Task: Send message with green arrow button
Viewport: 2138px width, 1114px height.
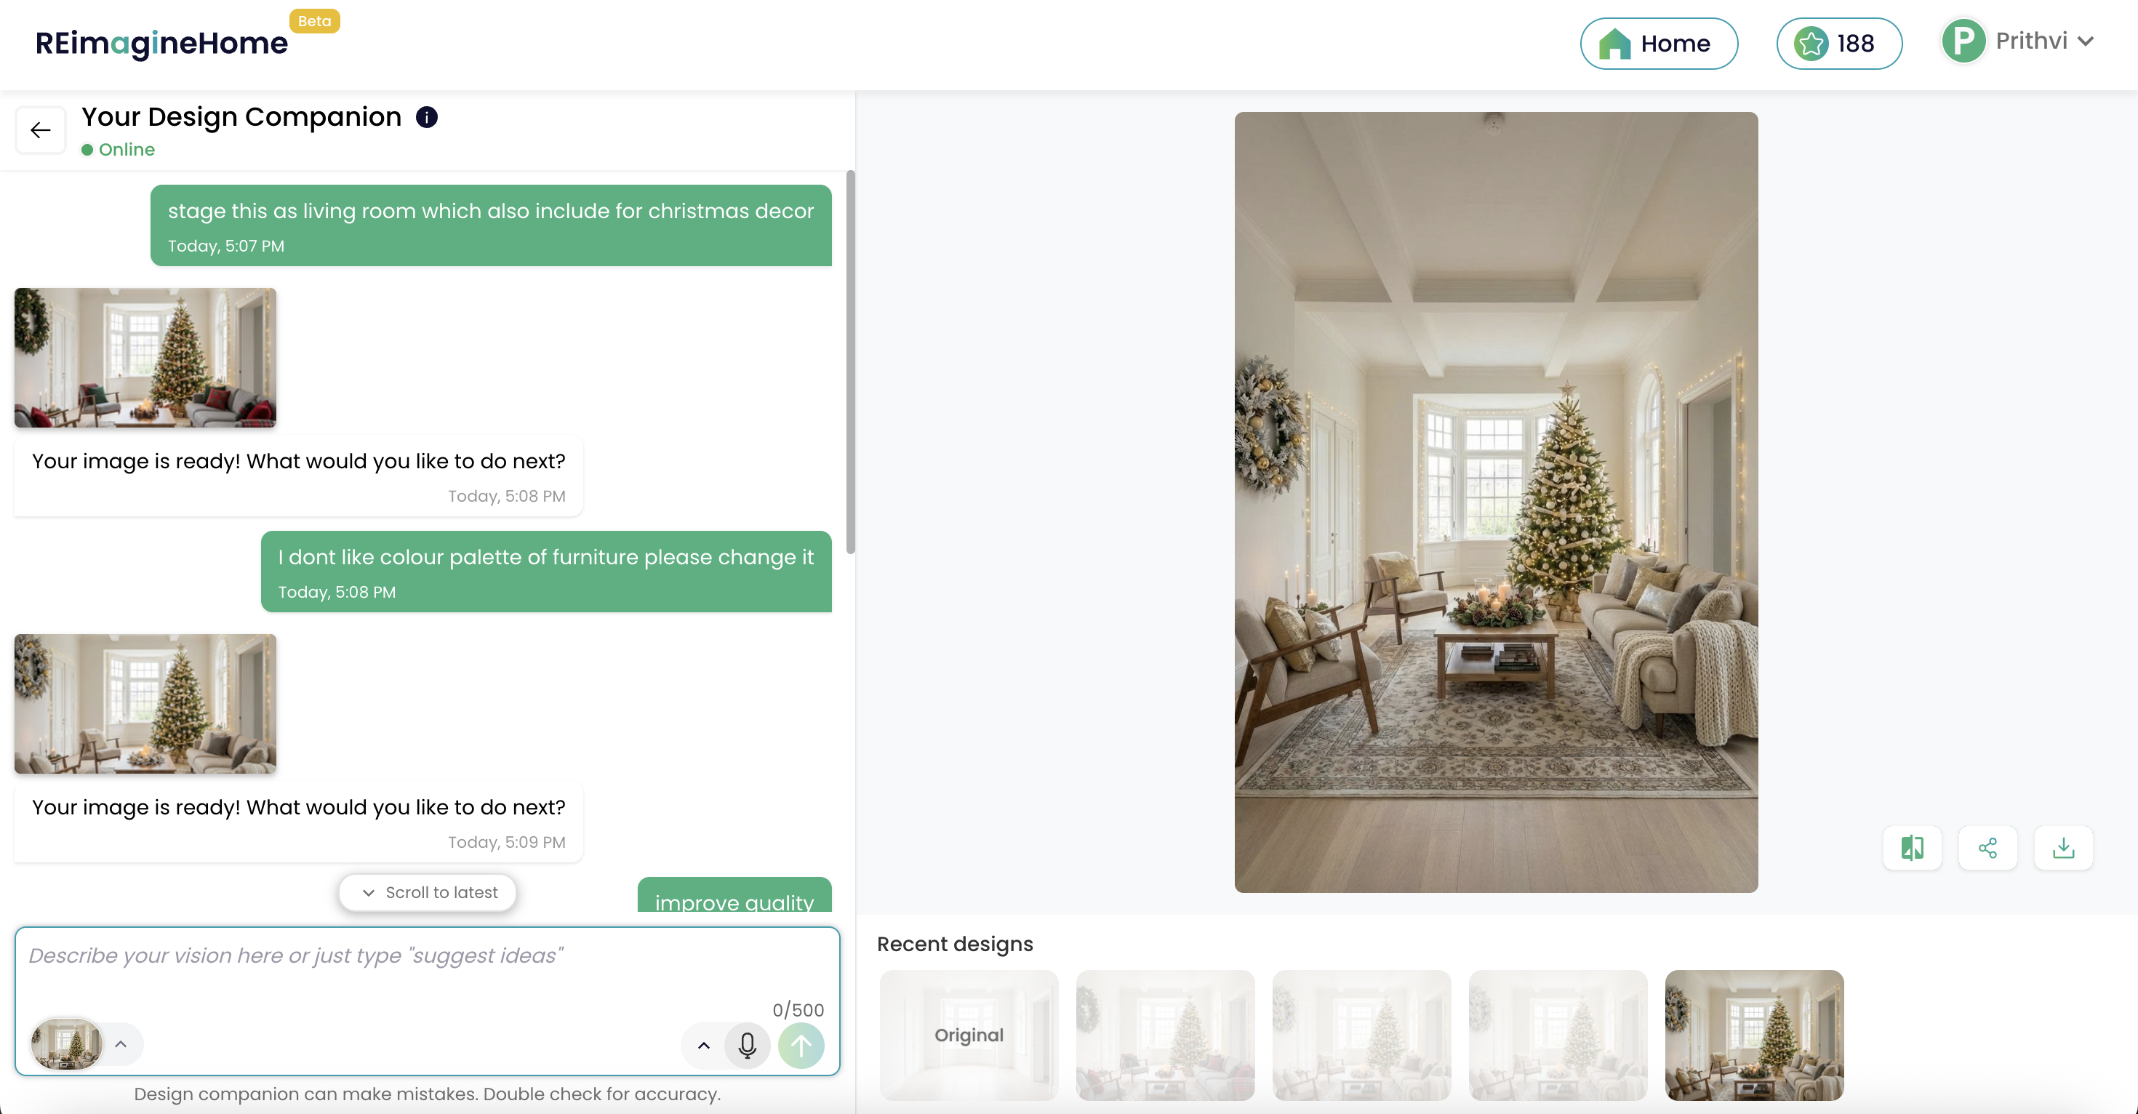Action: coord(801,1045)
